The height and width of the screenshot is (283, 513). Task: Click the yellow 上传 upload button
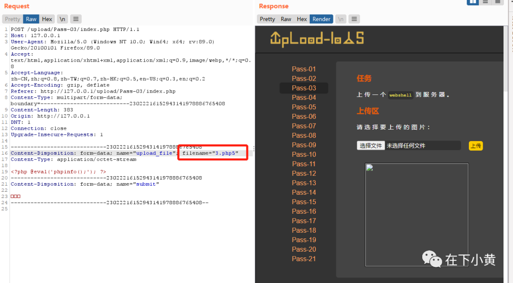coord(475,146)
